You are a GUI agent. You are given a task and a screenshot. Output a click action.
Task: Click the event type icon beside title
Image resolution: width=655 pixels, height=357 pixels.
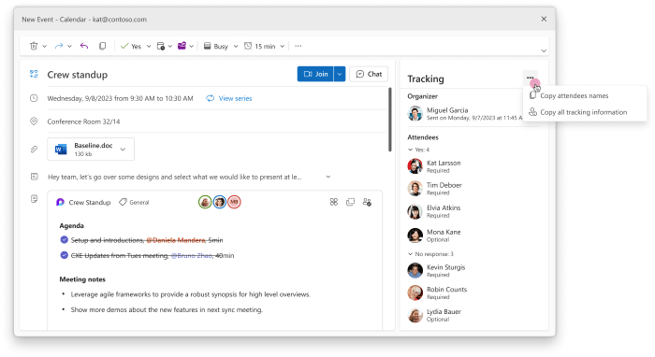pyautogui.click(x=34, y=74)
